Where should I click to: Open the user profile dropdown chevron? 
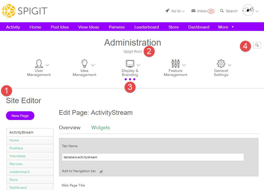[x=257, y=11]
